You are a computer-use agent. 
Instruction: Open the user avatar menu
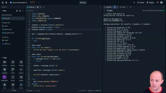pos(161,3)
